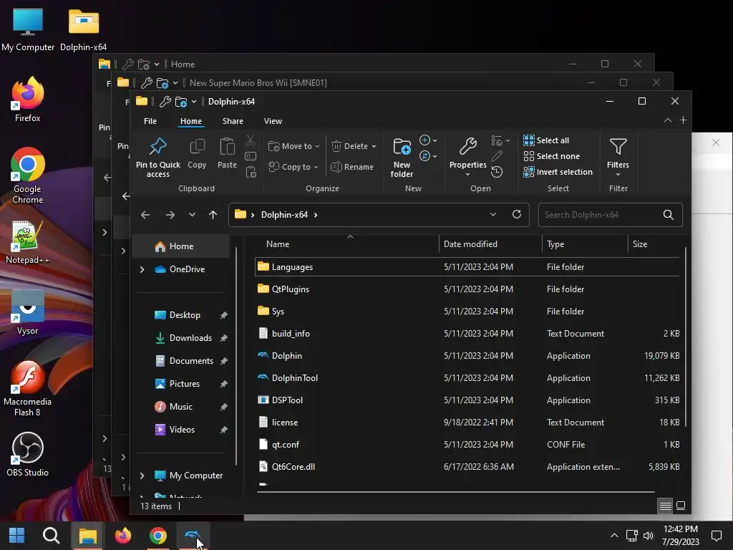Pin the selected item to Quick access
This screenshot has height=550, width=733.
point(158,158)
